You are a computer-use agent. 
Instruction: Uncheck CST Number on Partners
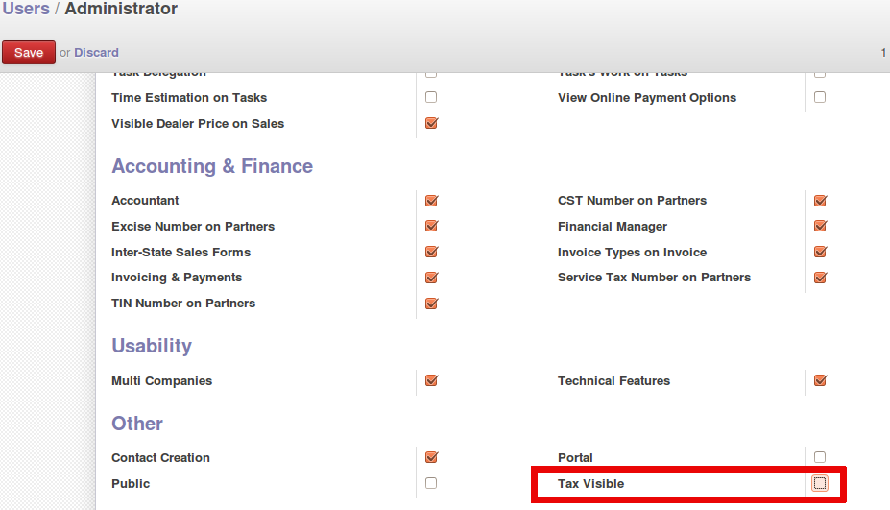click(820, 201)
